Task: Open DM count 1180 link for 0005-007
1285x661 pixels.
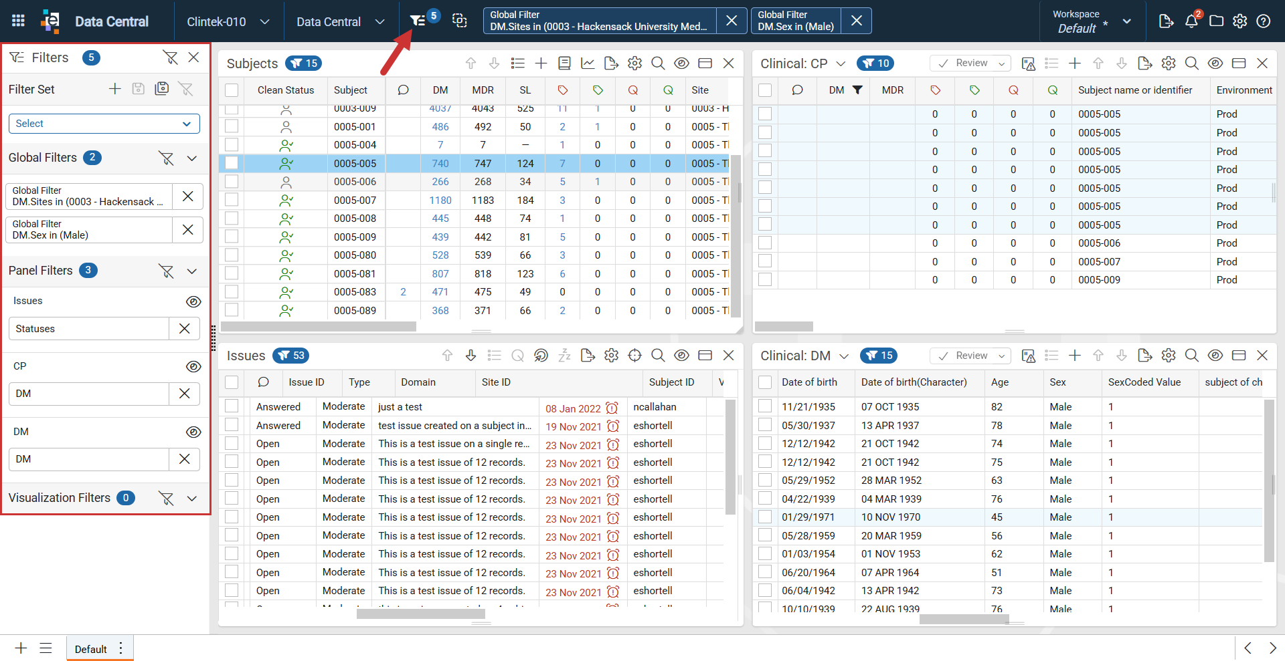Action: (440, 200)
